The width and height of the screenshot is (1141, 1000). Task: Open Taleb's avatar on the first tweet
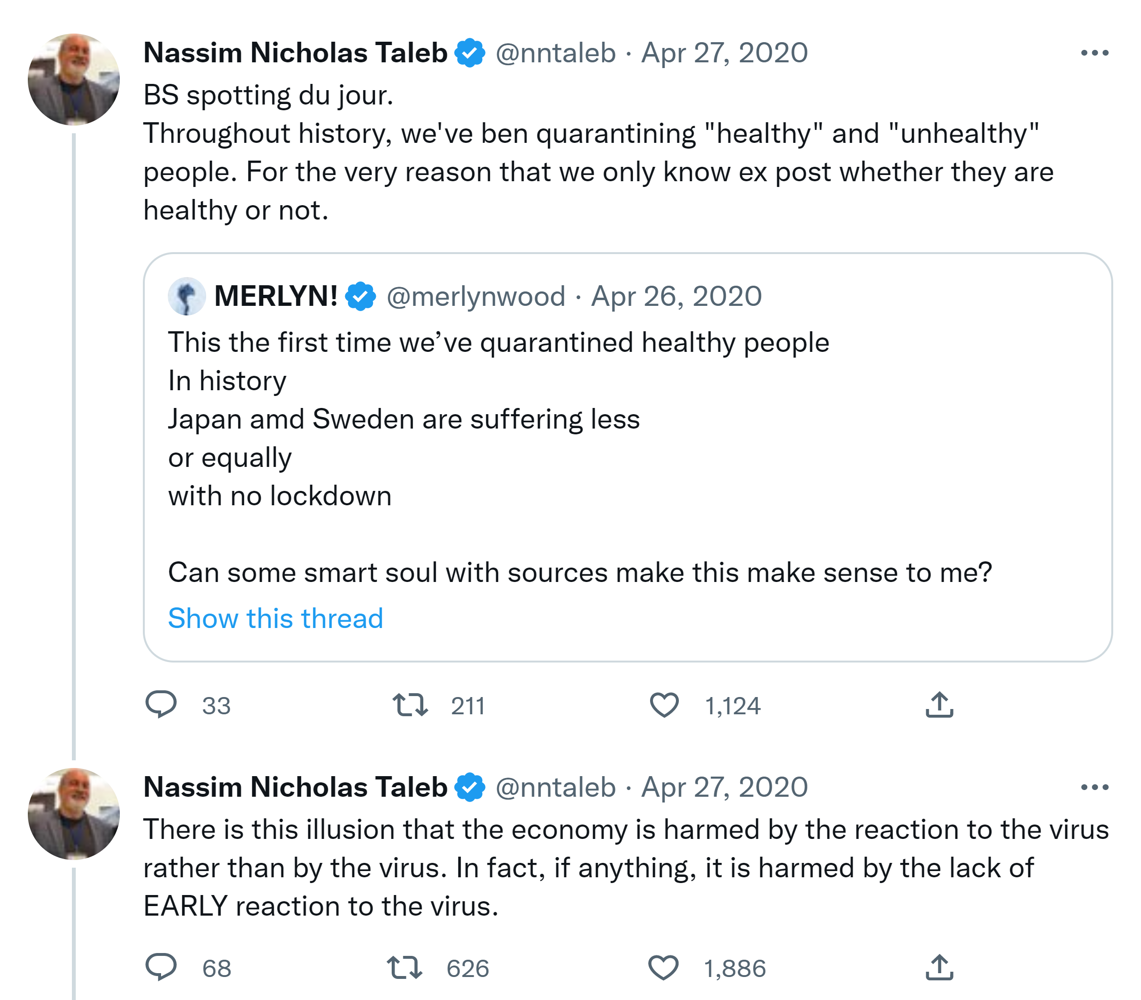(x=74, y=79)
